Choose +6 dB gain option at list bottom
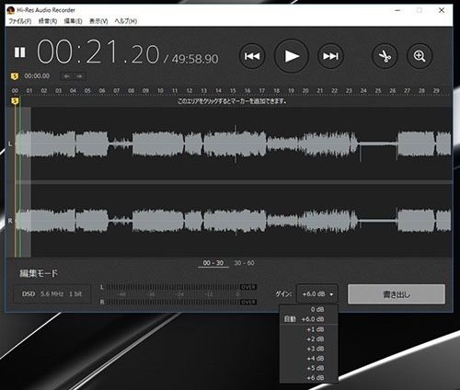 (x=309, y=378)
